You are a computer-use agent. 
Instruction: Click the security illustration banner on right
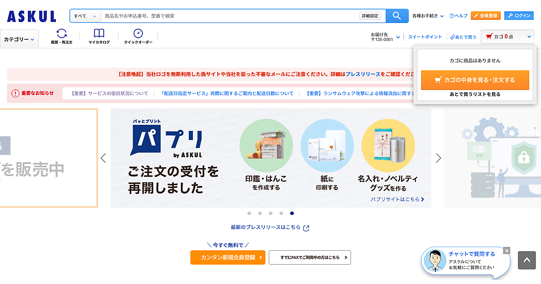(x=492, y=158)
